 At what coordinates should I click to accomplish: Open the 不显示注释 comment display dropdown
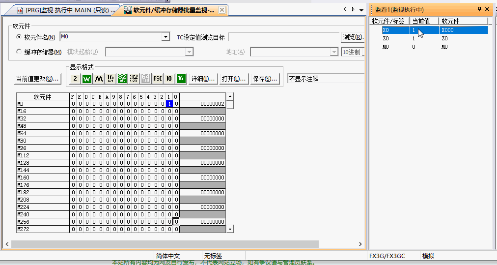coord(326,79)
